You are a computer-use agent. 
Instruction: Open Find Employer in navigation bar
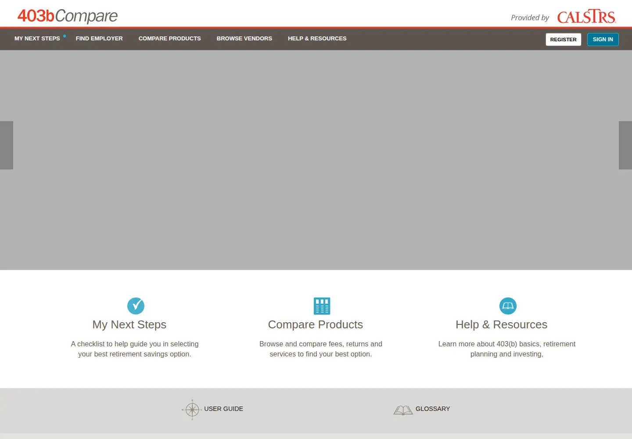tap(99, 39)
